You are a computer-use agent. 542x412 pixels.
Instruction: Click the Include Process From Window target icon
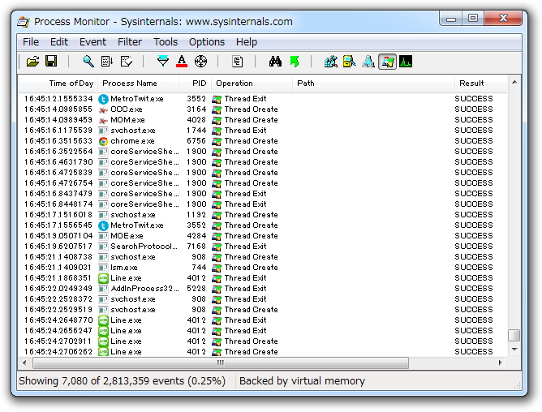coord(200,62)
